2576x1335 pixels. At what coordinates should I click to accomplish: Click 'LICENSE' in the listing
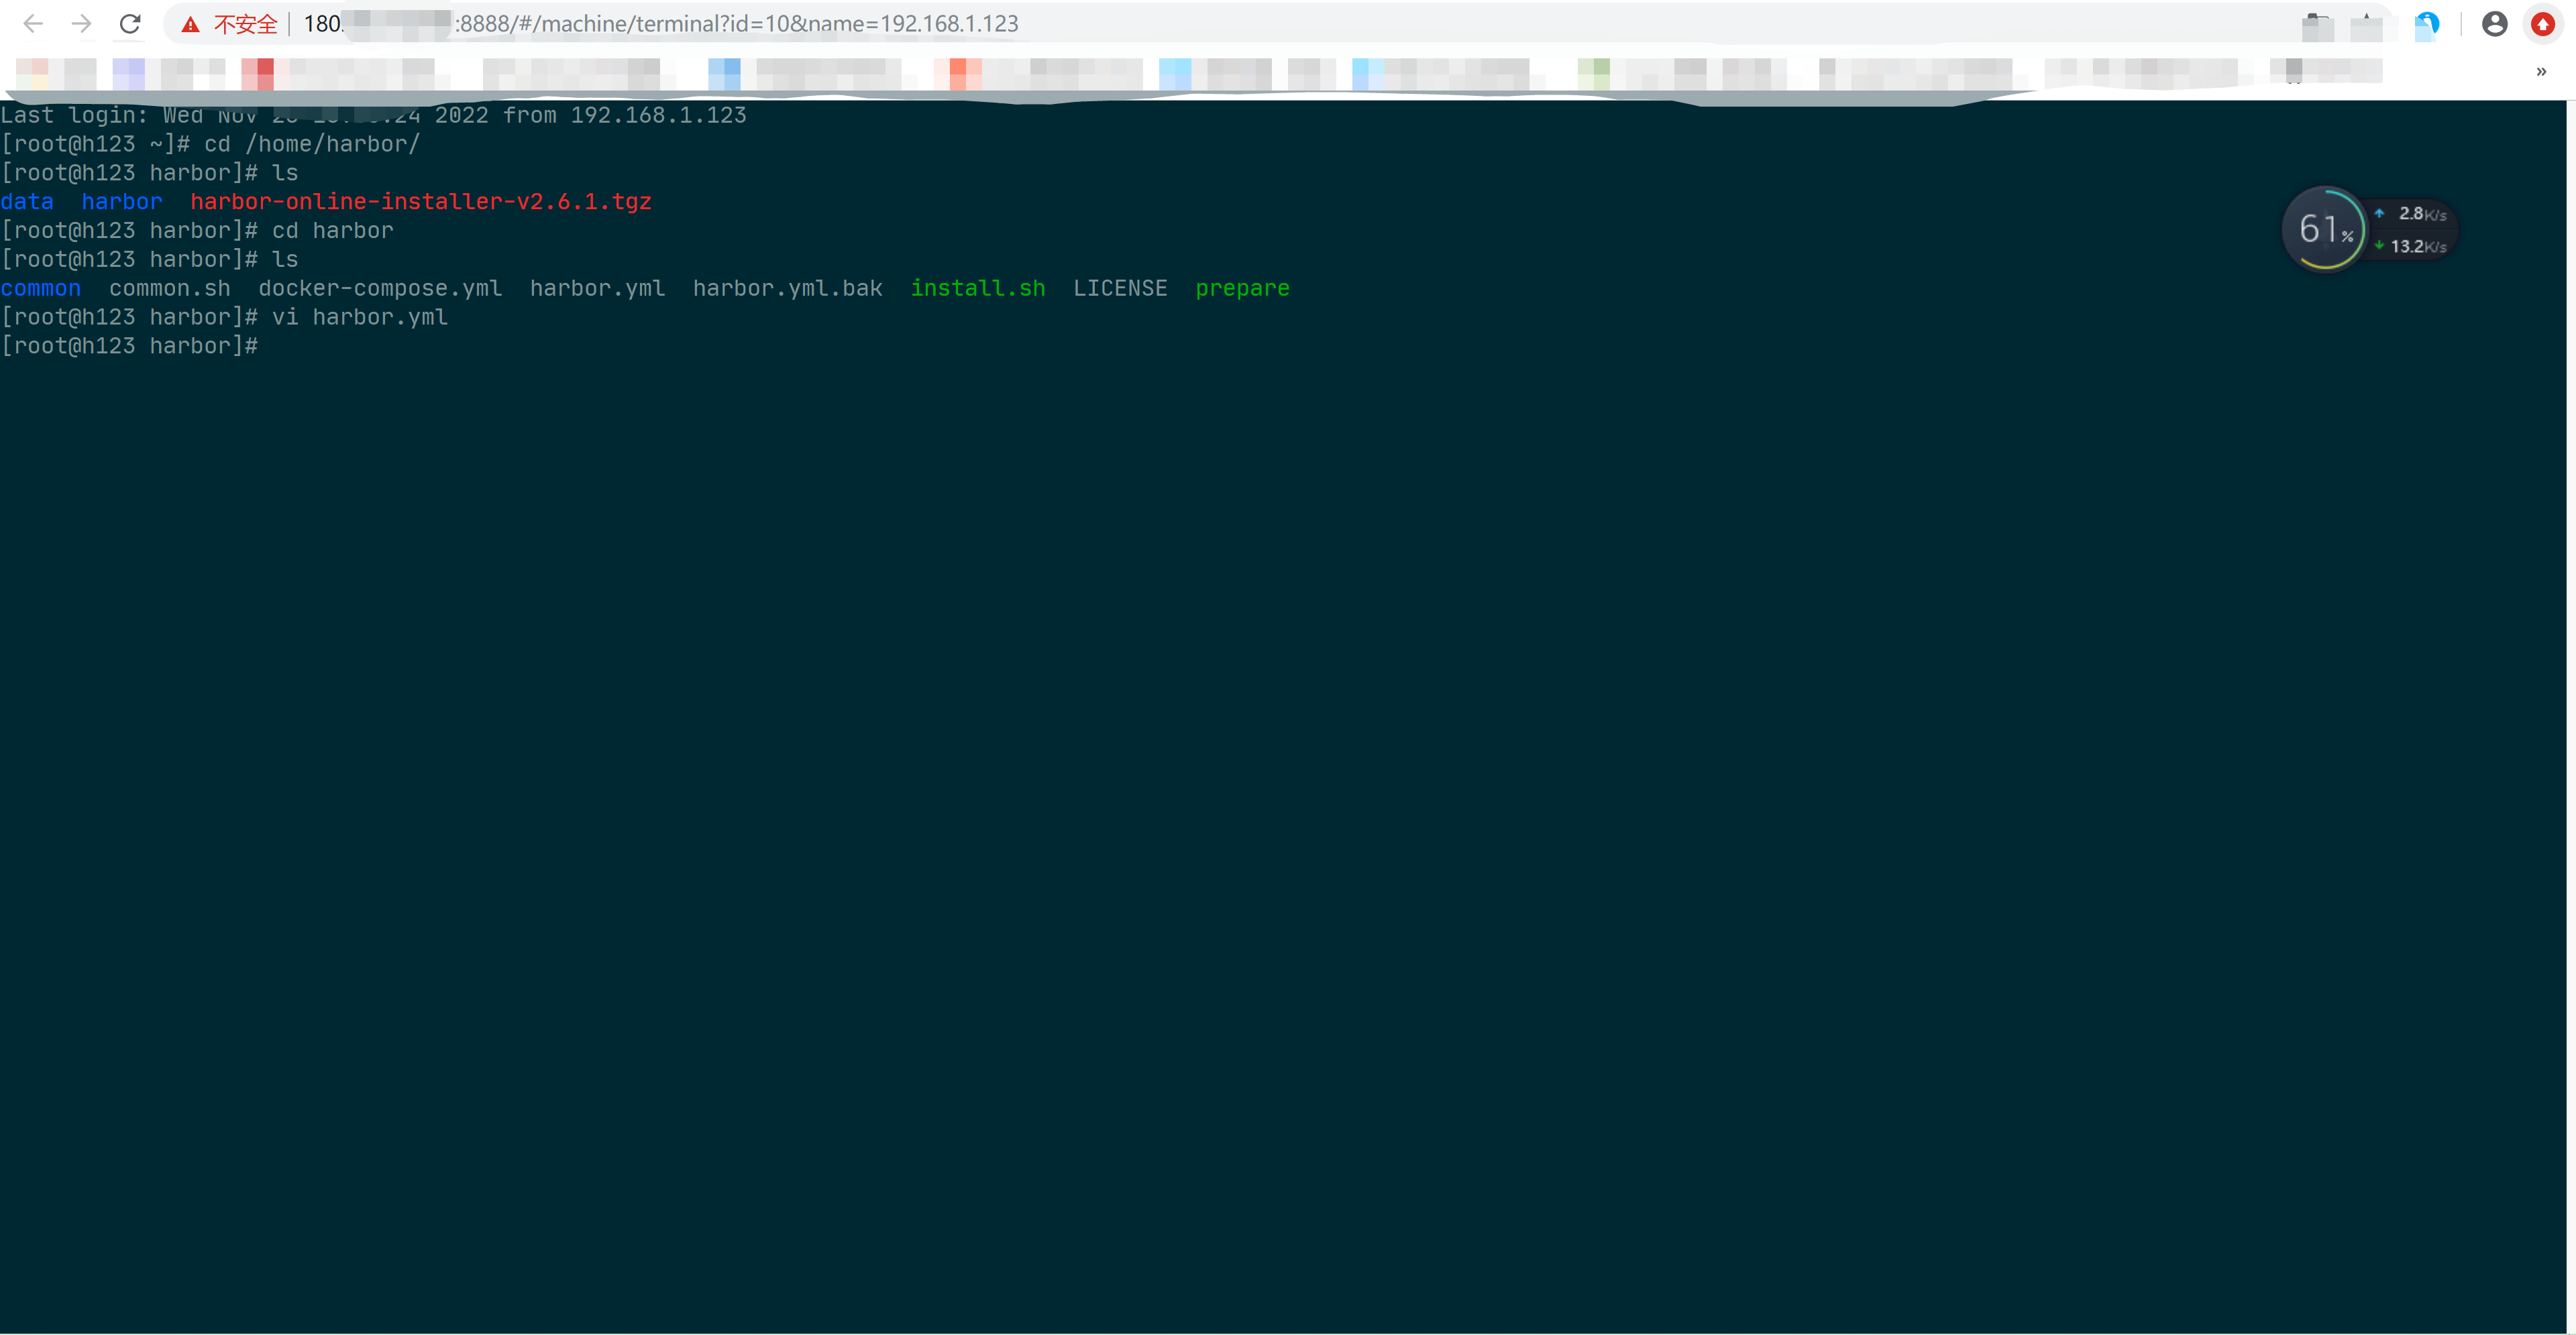point(1120,288)
